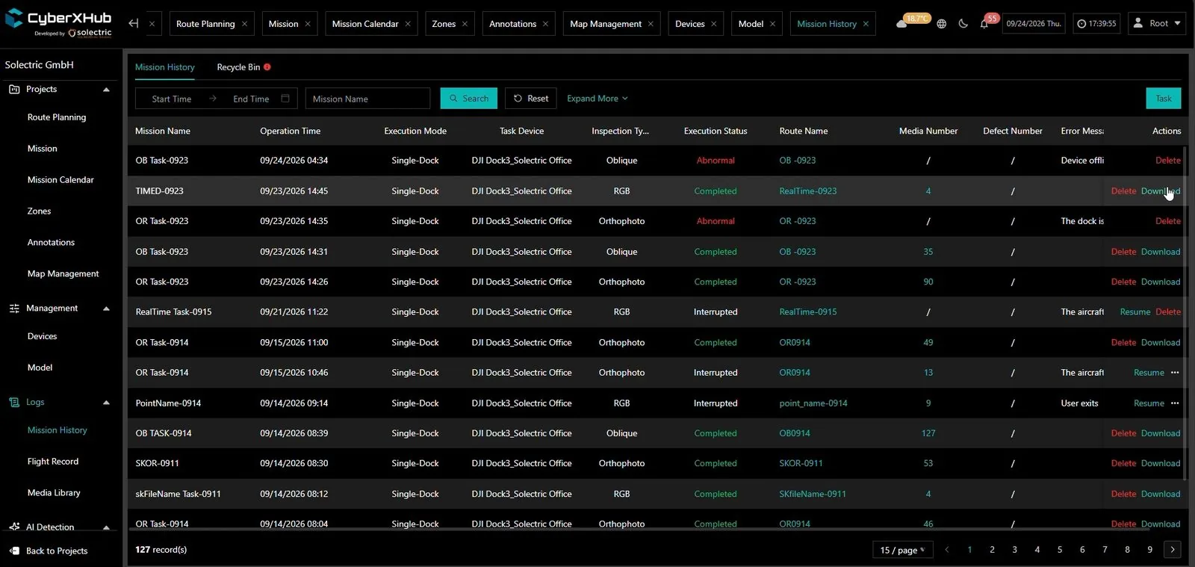This screenshot has height=567, width=1195.
Task: Click the Reset button
Action: (x=530, y=99)
